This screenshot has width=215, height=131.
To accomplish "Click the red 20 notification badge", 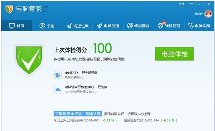I will (x=164, y=23).
